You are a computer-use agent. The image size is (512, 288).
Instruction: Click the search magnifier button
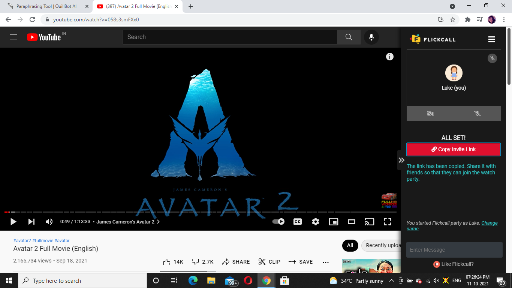[x=349, y=37]
